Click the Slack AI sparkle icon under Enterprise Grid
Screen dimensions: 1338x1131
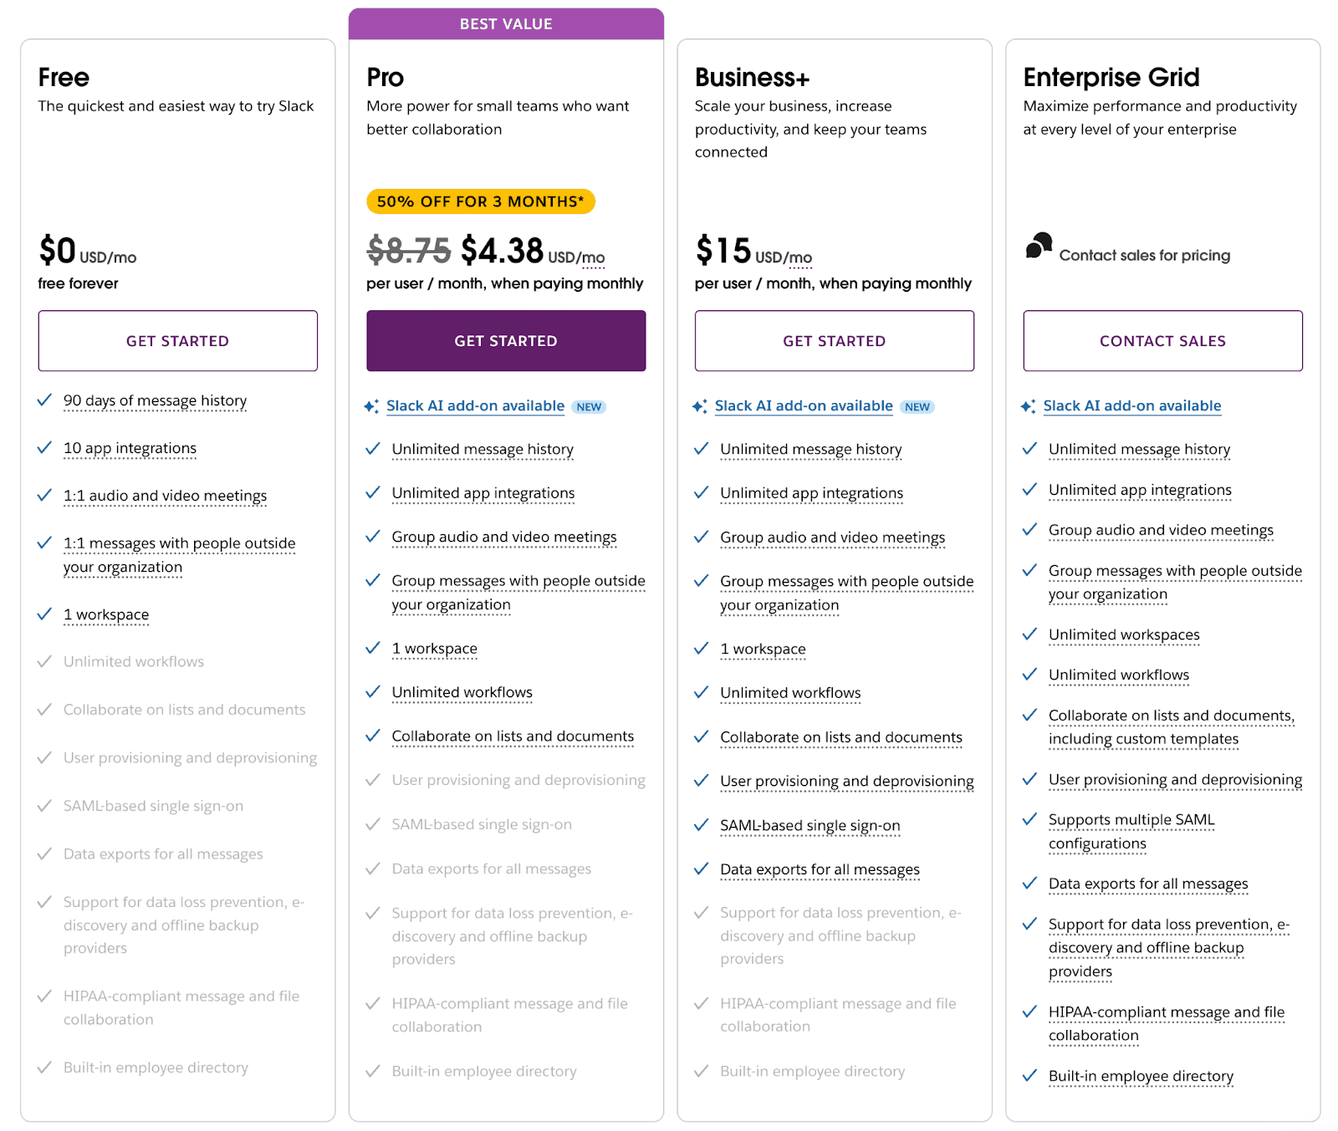[1029, 405]
